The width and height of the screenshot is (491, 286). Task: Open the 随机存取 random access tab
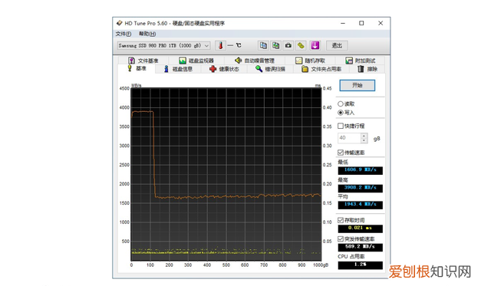[310, 61]
